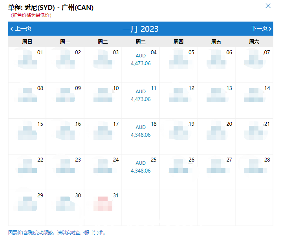This screenshot has height=239, width=282.
Task: Choose the date 08 cell
Action: coord(27,101)
